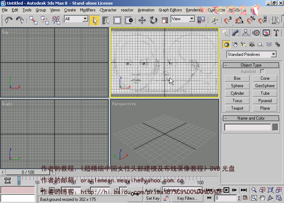The width and height of the screenshot is (284, 203).
Task: Select the Select and Link tool
Action: [33, 20]
